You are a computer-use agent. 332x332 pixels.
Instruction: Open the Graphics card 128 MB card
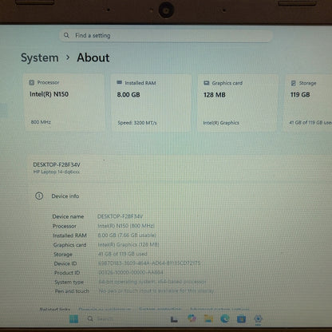[x=238, y=103]
